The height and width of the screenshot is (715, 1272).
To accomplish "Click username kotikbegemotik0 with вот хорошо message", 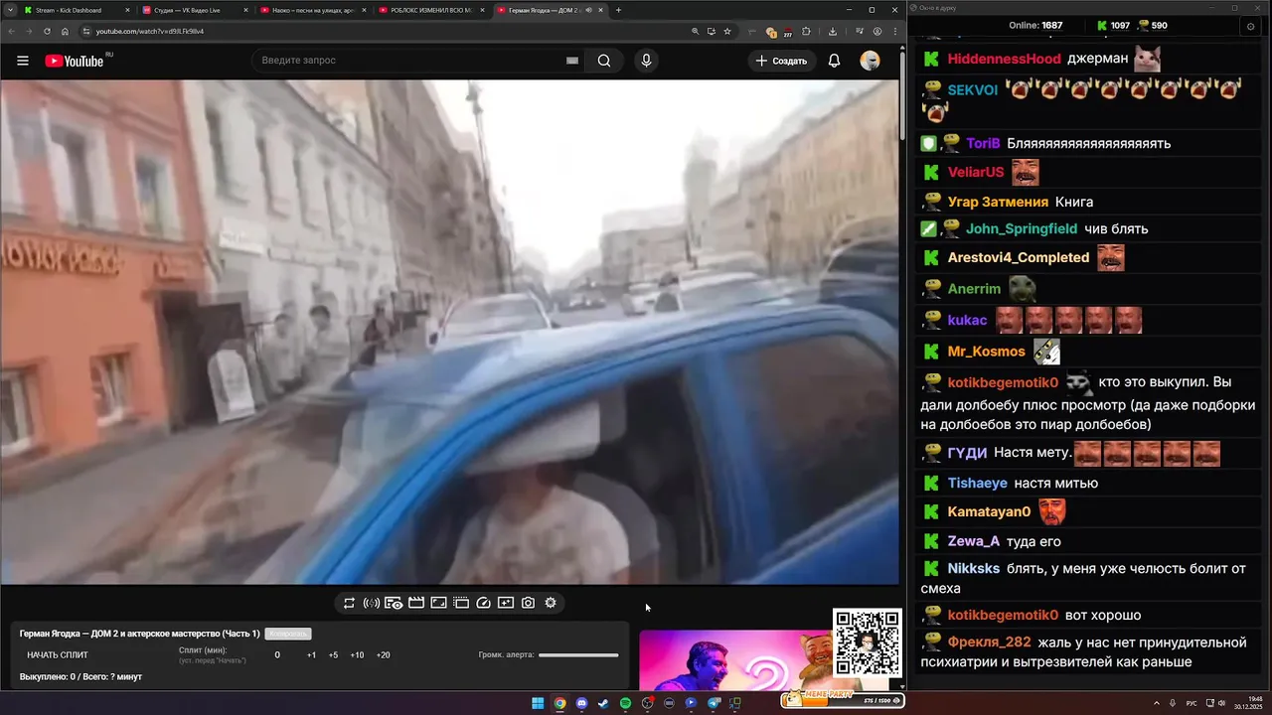I will (1003, 615).
